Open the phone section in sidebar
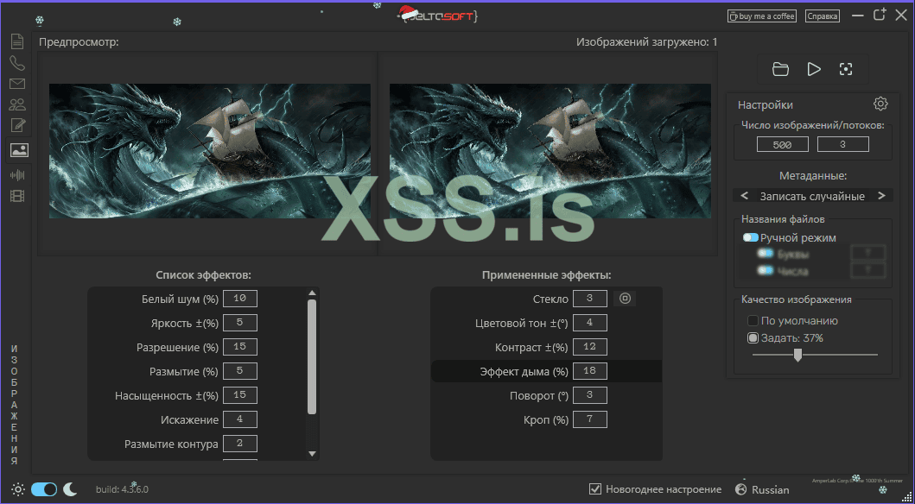 17,63
